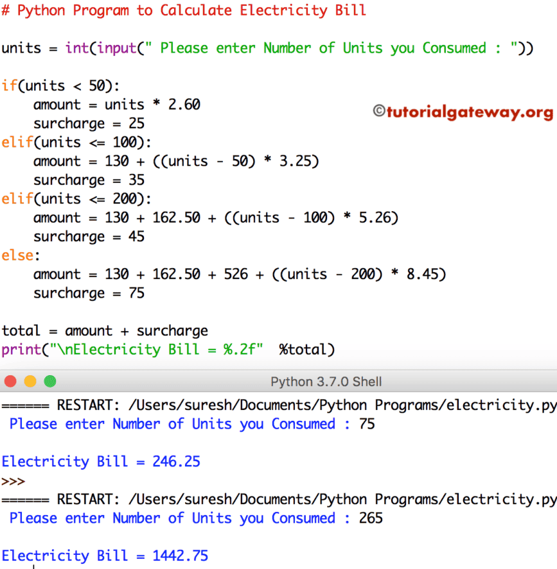Click the Electricity Bill = 1442.75 result

pos(103,556)
